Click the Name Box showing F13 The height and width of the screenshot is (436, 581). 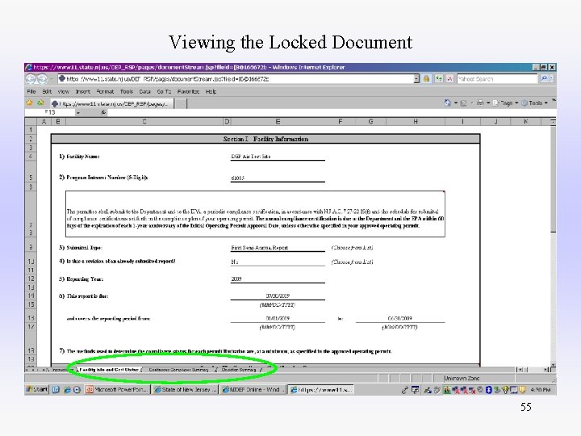[50, 112]
